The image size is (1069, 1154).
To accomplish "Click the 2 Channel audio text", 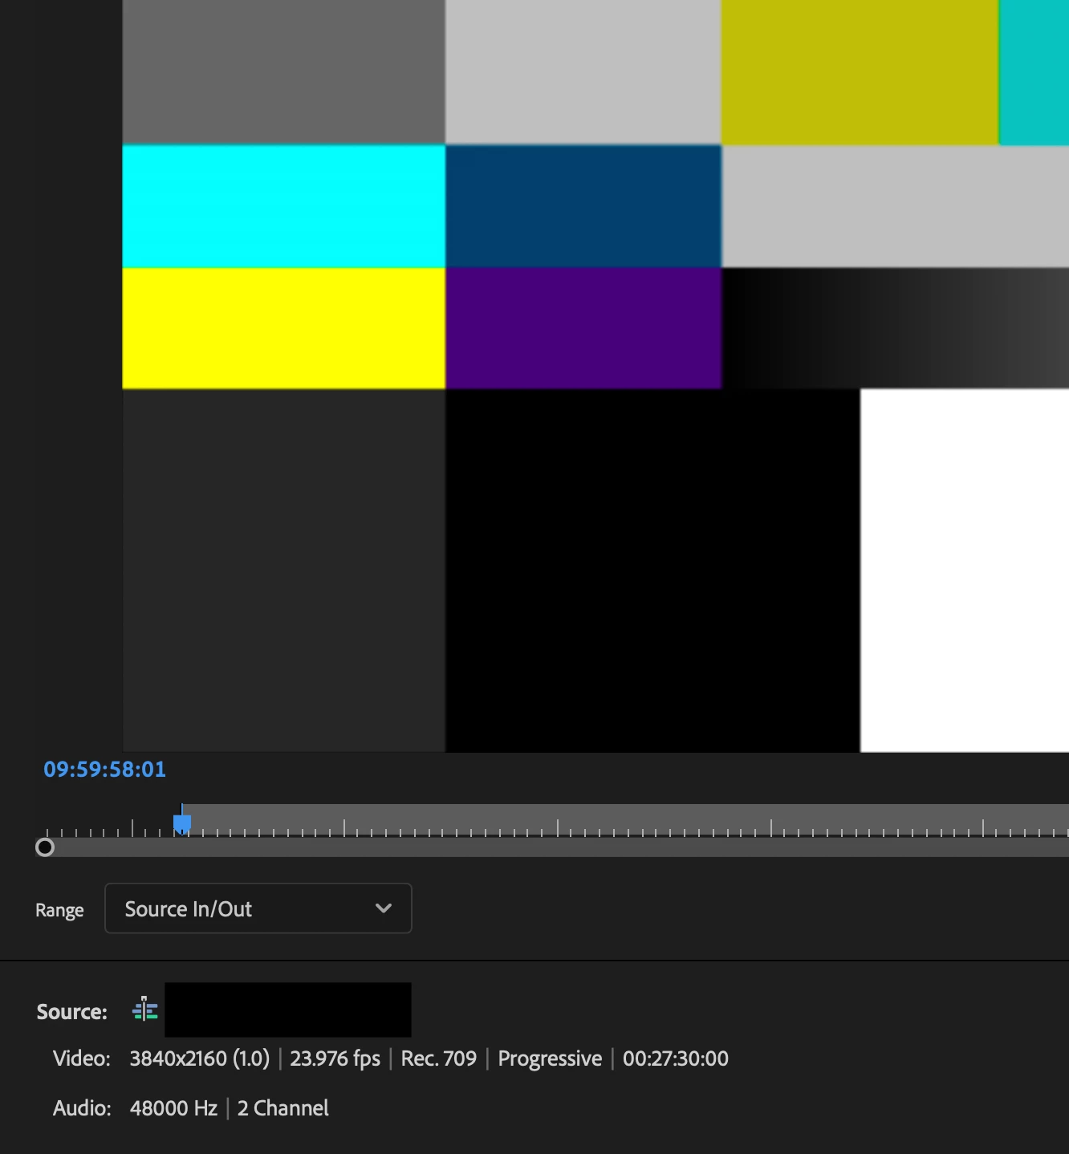I will tap(283, 1108).
